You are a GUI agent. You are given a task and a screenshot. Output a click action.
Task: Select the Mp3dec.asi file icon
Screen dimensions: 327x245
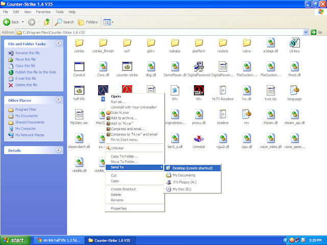[x=79, y=114]
